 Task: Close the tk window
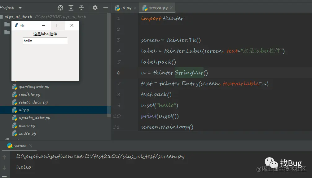72,25
